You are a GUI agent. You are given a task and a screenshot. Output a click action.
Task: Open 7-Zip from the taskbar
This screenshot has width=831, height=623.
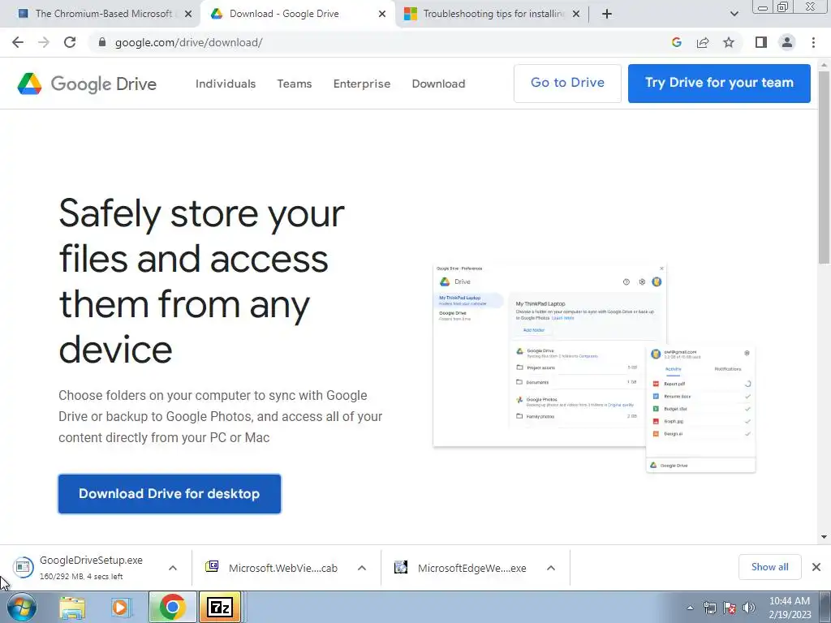coord(219,607)
